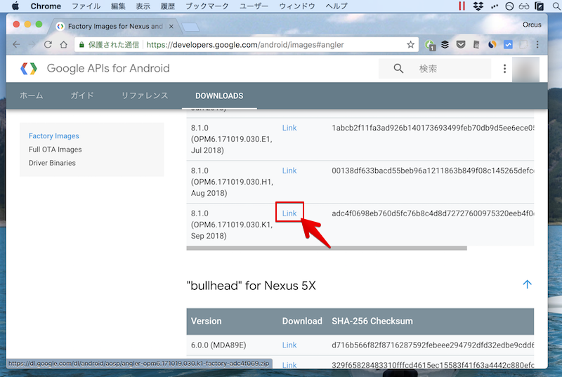Click the search magnifier icon
The width and height of the screenshot is (562, 377).
tap(398, 68)
